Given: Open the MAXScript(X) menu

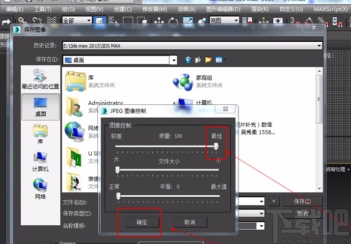Looking at the screenshot, I should click(330, 10).
